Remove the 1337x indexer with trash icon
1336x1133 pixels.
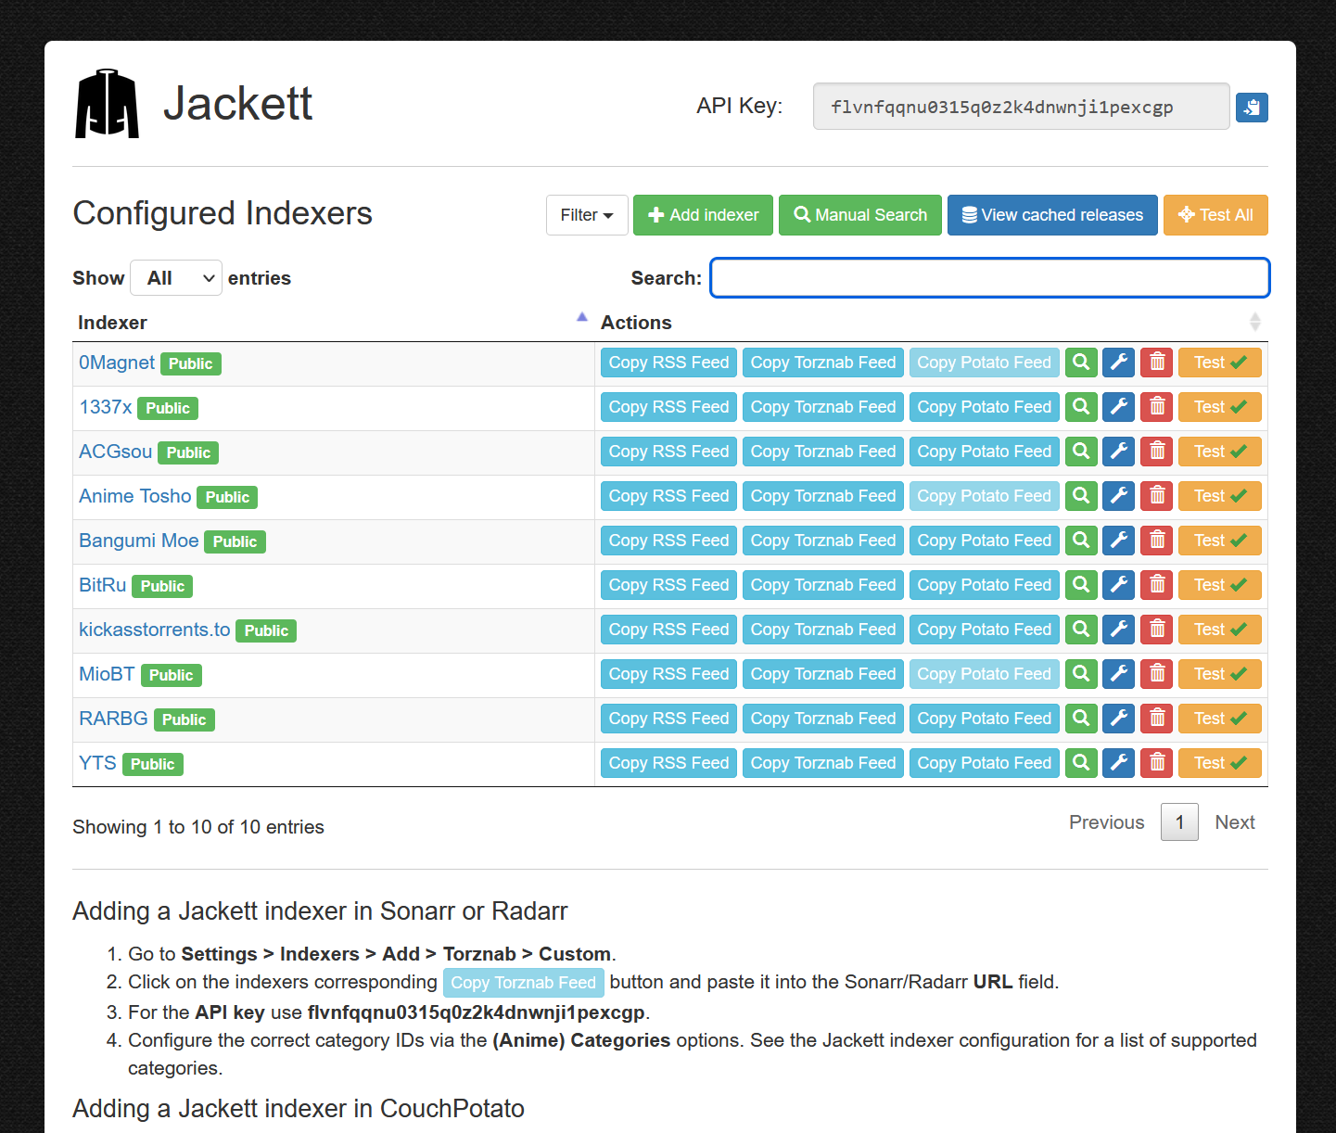pos(1157,407)
